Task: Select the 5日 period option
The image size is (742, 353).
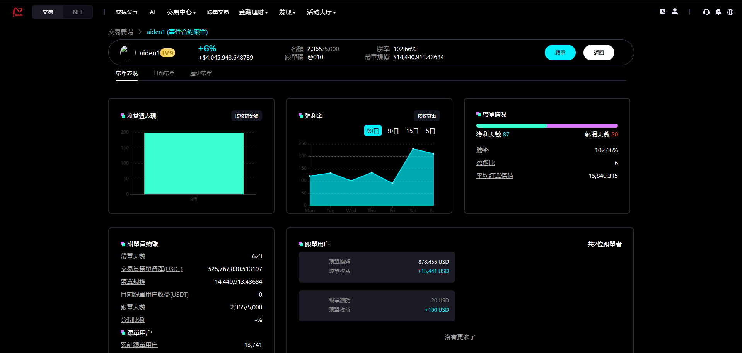Action: coord(431,131)
